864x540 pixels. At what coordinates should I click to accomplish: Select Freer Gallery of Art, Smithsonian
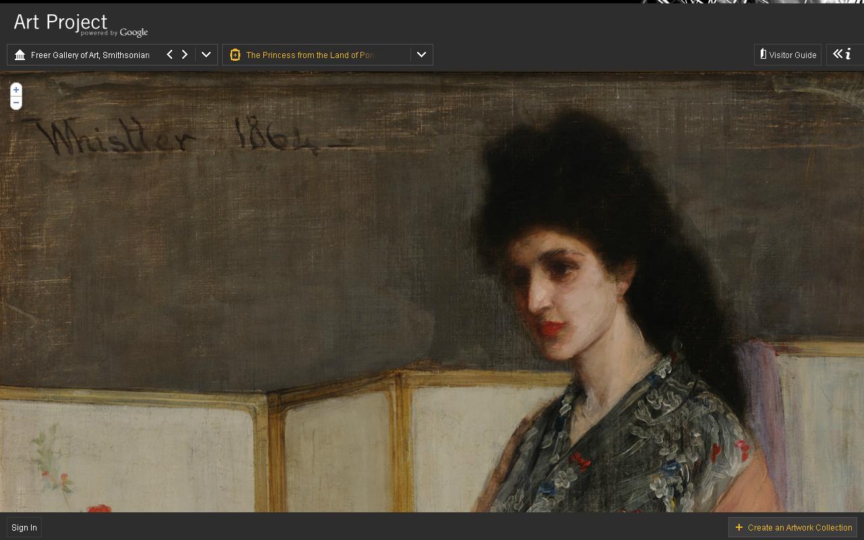(90, 55)
